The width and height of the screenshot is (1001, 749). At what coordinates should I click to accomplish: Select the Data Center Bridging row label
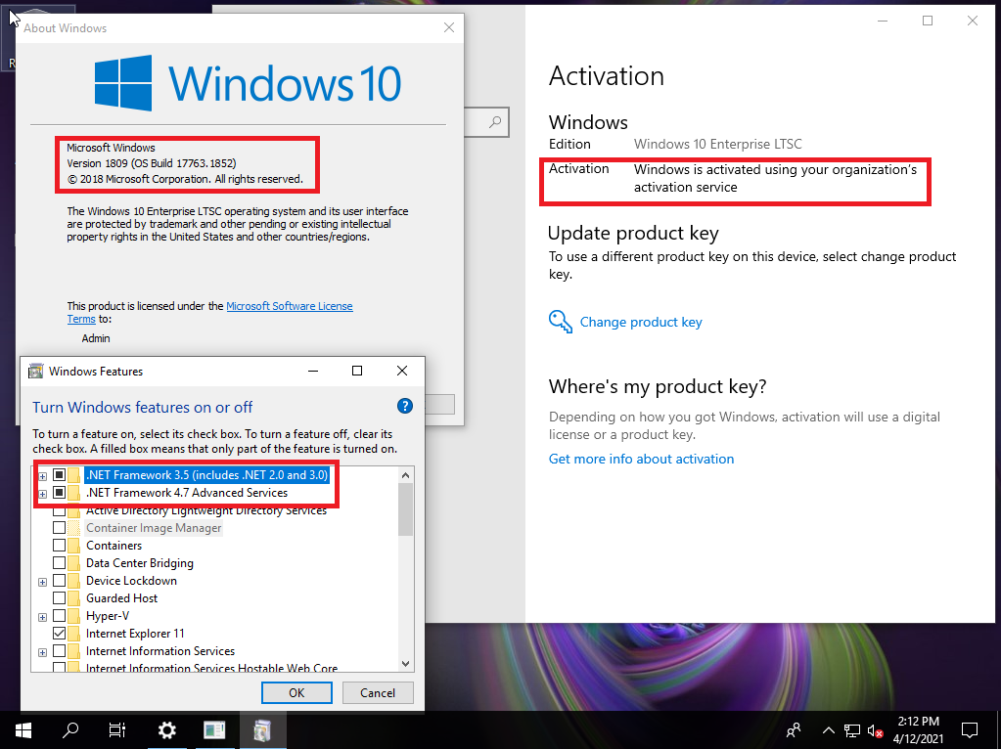click(140, 562)
